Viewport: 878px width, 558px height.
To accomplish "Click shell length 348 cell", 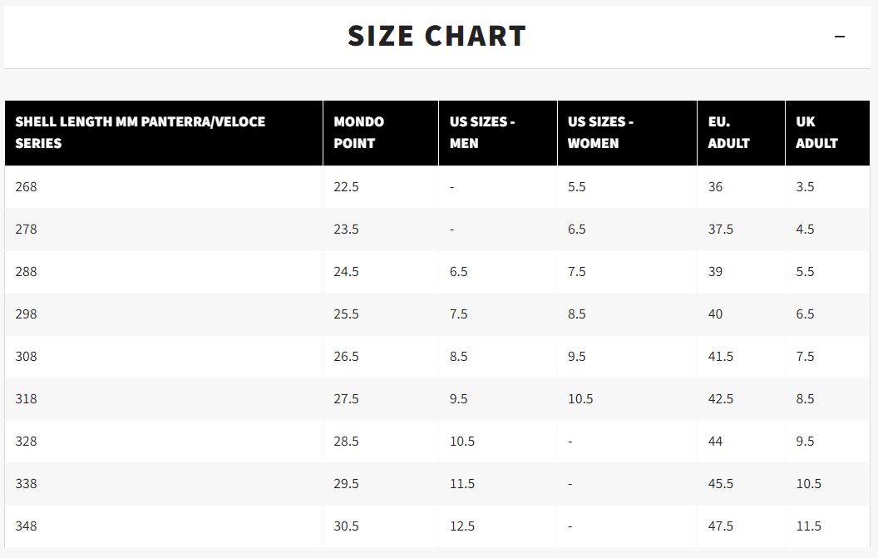I will 164,526.
